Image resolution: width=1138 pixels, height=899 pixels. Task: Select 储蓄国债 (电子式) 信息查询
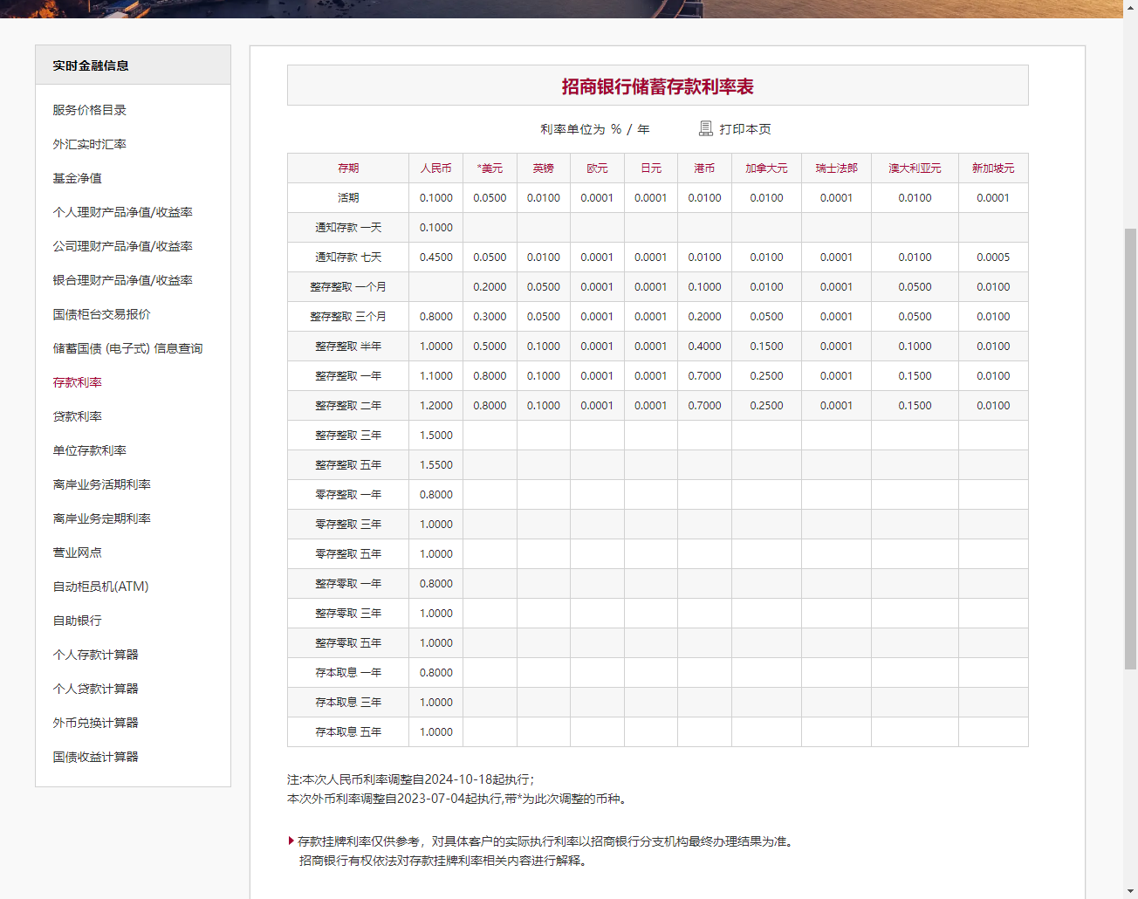coord(127,348)
